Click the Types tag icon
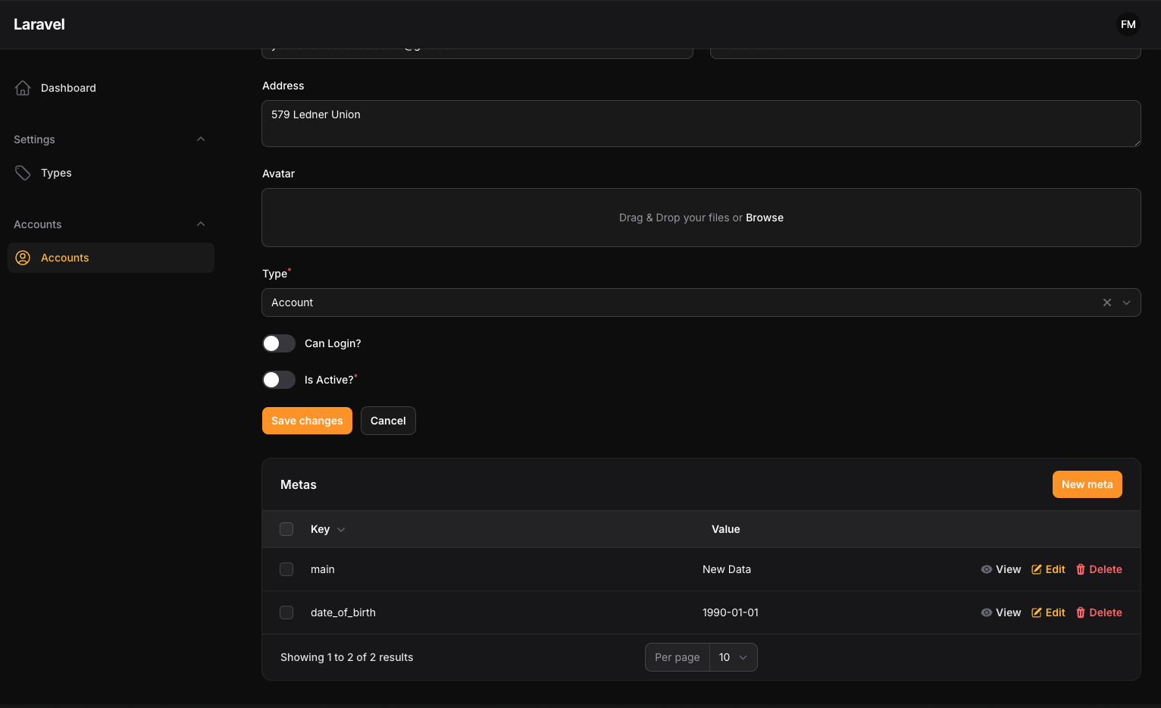The height and width of the screenshot is (708, 1161). click(x=23, y=173)
